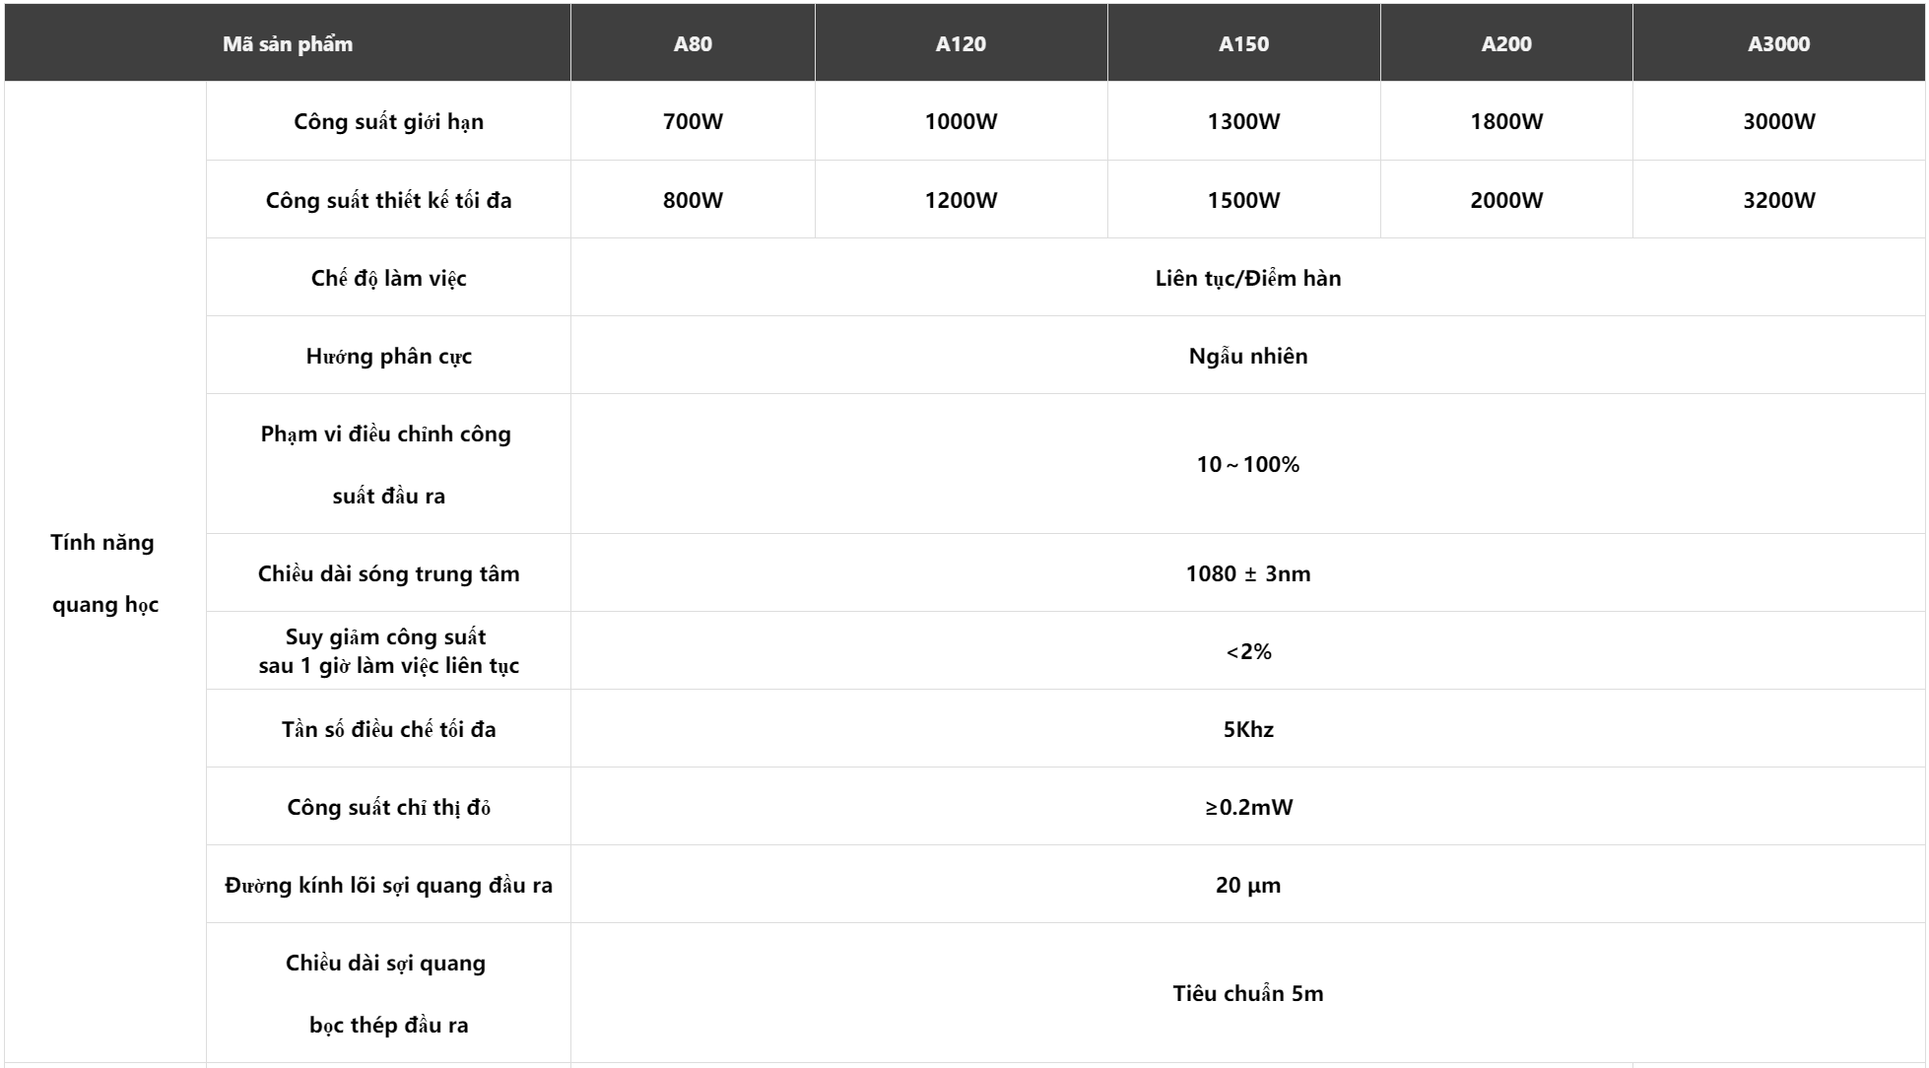Screen dimensions: 1929x1068
Task: Click the Mã sản phẩm header cell
Action: point(288,43)
